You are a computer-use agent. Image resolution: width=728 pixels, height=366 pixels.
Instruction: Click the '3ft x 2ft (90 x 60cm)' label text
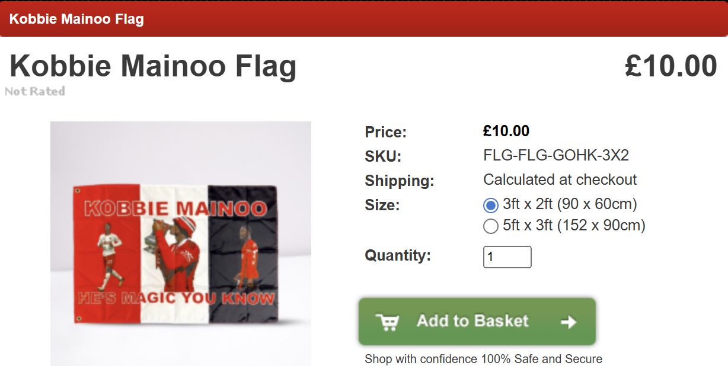point(570,204)
